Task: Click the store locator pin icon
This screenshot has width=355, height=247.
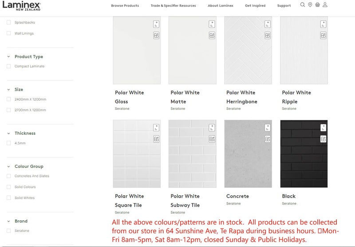Action: [x=310, y=5]
